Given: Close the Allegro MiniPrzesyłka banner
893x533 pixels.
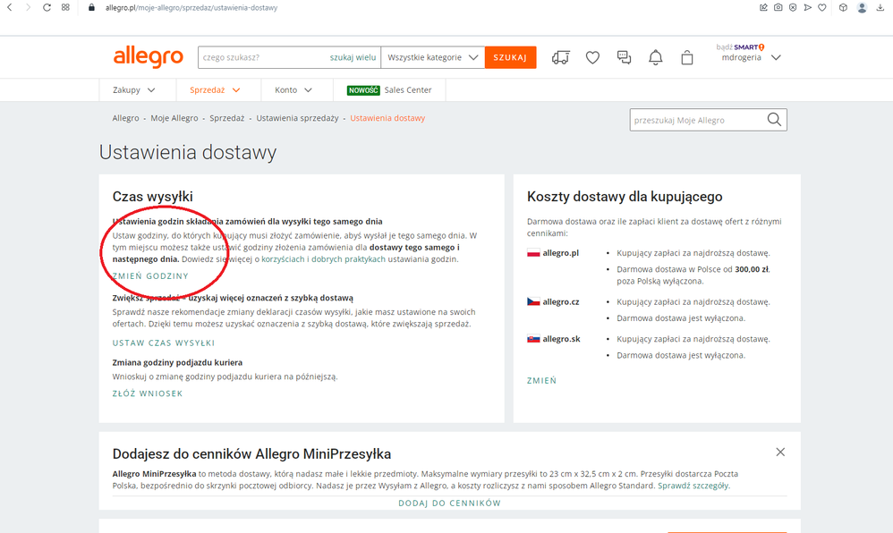Looking at the screenshot, I should (x=780, y=453).
